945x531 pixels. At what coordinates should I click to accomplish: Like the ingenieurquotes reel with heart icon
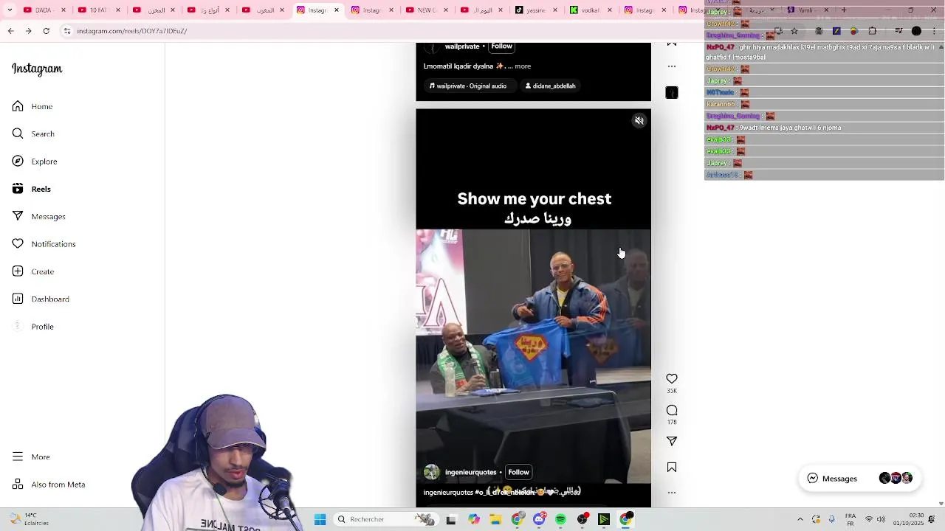672,378
